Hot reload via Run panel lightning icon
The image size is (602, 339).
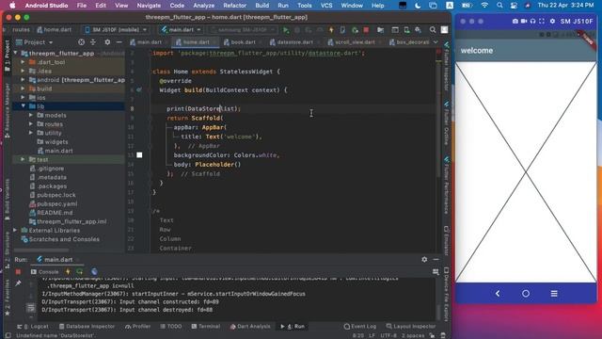[68, 272]
